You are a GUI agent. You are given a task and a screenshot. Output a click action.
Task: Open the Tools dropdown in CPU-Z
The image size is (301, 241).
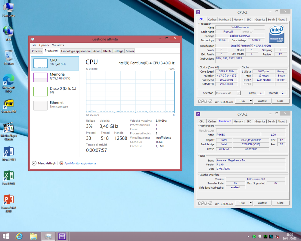click(x=243, y=101)
